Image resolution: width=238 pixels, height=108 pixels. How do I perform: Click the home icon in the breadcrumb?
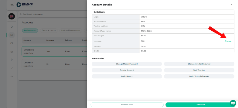click(x=21, y=14)
